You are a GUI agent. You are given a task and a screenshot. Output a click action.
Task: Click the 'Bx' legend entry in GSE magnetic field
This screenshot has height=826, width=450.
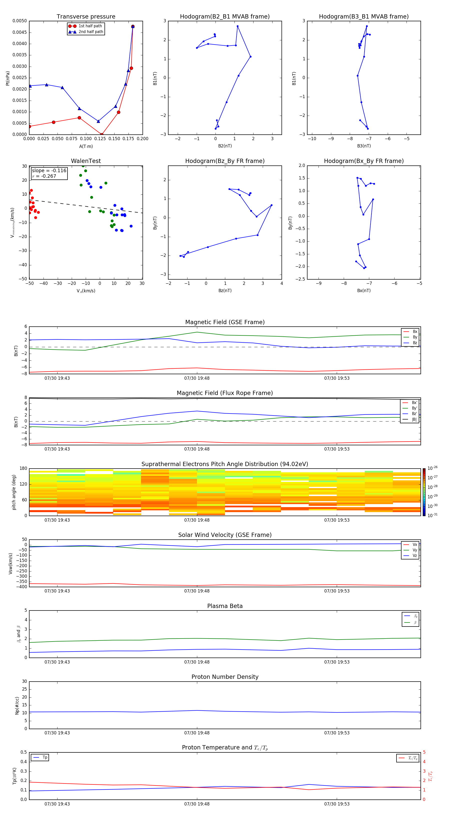pyautogui.click(x=410, y=332)
